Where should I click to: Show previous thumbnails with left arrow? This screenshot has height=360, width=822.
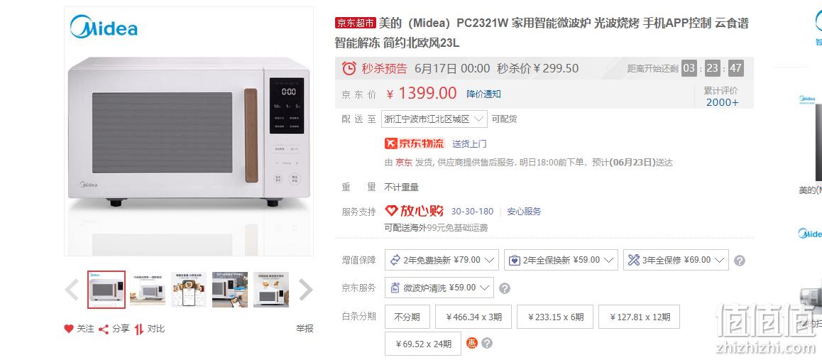(x=72, y=289)
